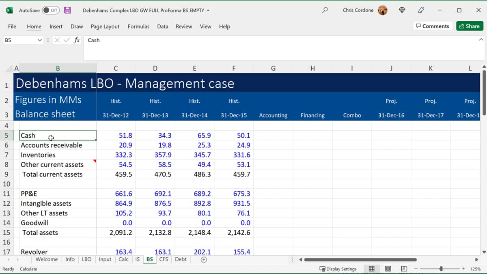Open the file name dropdown arrow

click(x=208, y=10)
